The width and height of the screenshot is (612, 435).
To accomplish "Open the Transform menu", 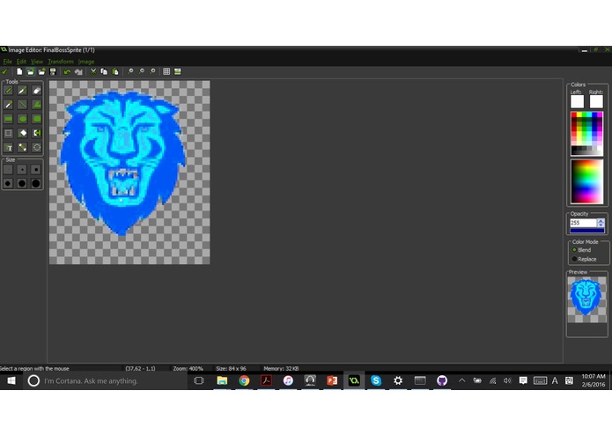I will point(61,62).
